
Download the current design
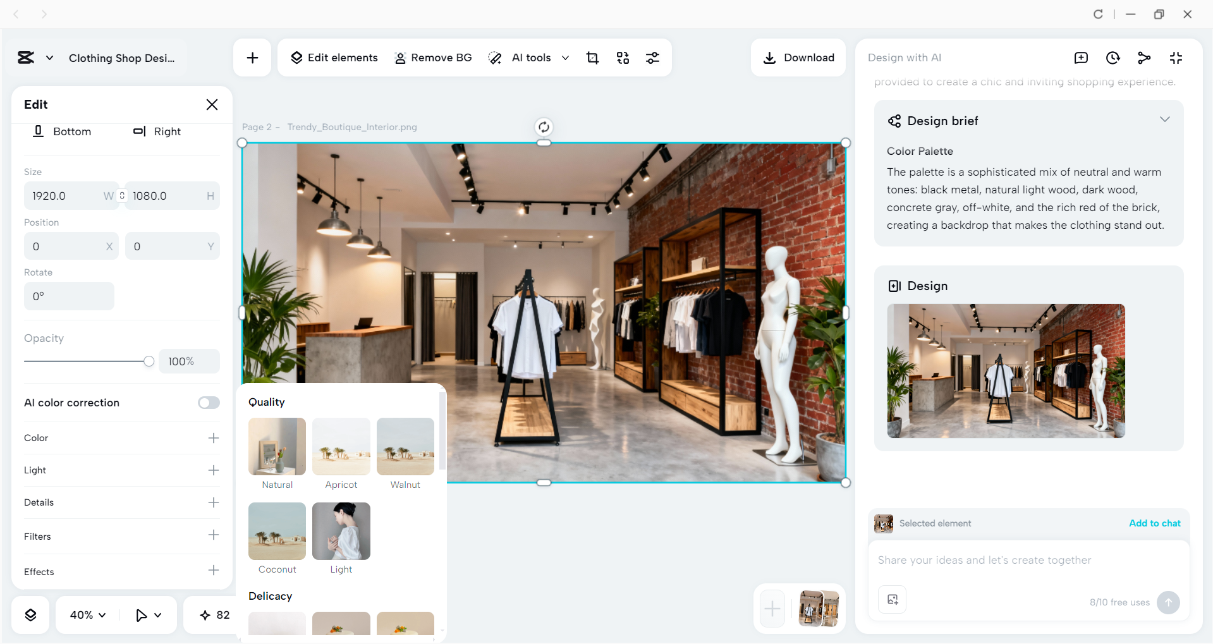(x=798, y=58)
